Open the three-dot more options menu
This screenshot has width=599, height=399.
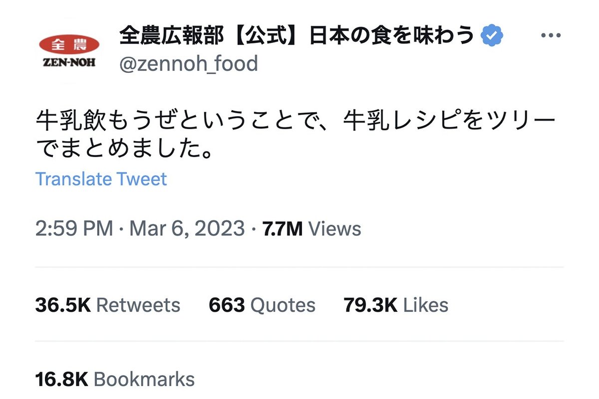551,36
